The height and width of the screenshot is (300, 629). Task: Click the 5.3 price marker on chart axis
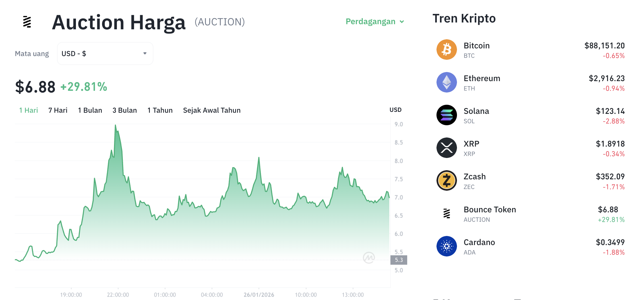coord(399,260)
